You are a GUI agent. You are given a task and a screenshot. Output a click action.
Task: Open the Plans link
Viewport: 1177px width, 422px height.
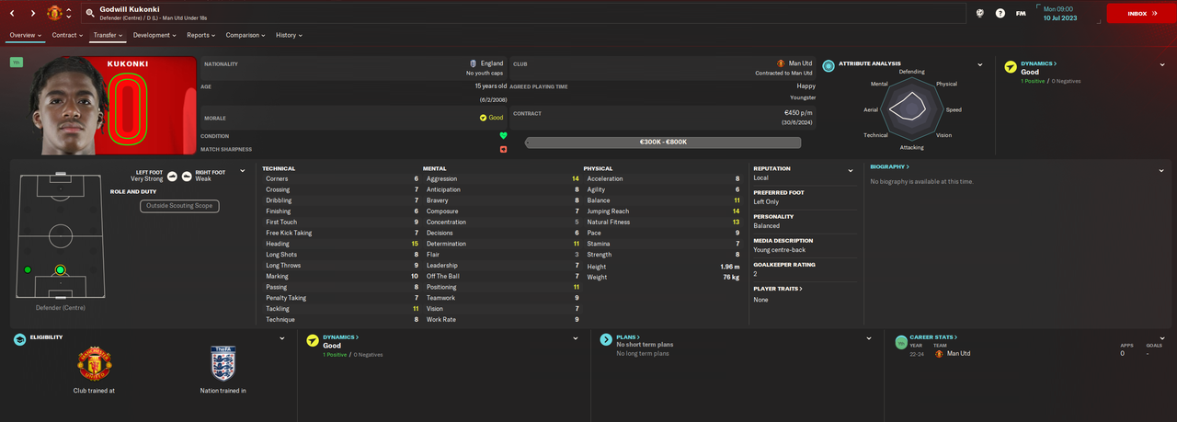point(627,337)
